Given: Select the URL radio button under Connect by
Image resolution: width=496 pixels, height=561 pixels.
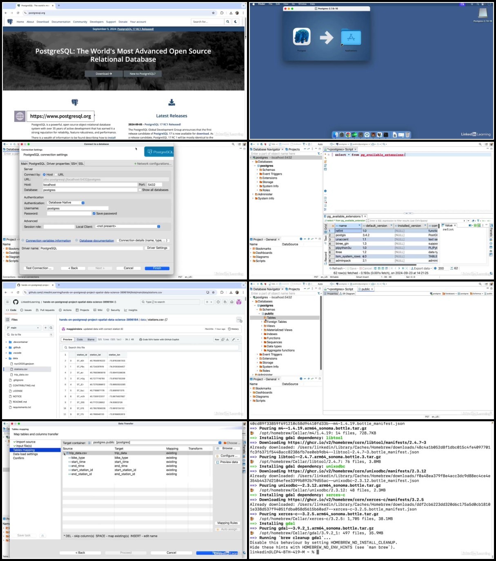Looking at the screenshot, I should tap(56, 174).
